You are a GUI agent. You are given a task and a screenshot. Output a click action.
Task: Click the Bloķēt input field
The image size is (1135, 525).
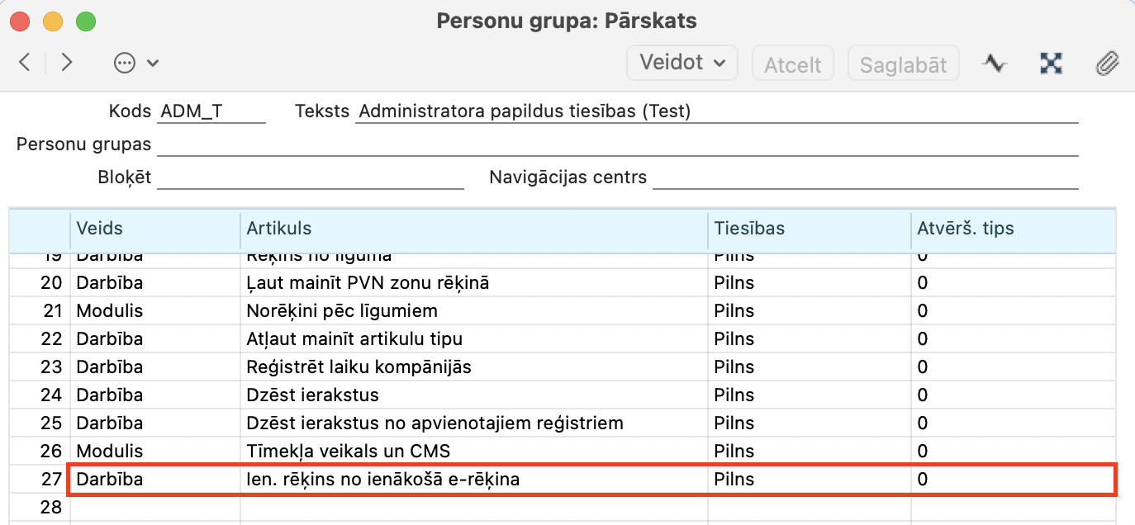coord(310,177)
